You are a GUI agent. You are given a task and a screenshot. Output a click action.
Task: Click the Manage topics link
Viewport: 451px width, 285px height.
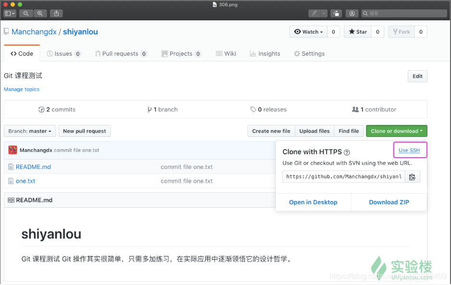[x=22, y=89]
